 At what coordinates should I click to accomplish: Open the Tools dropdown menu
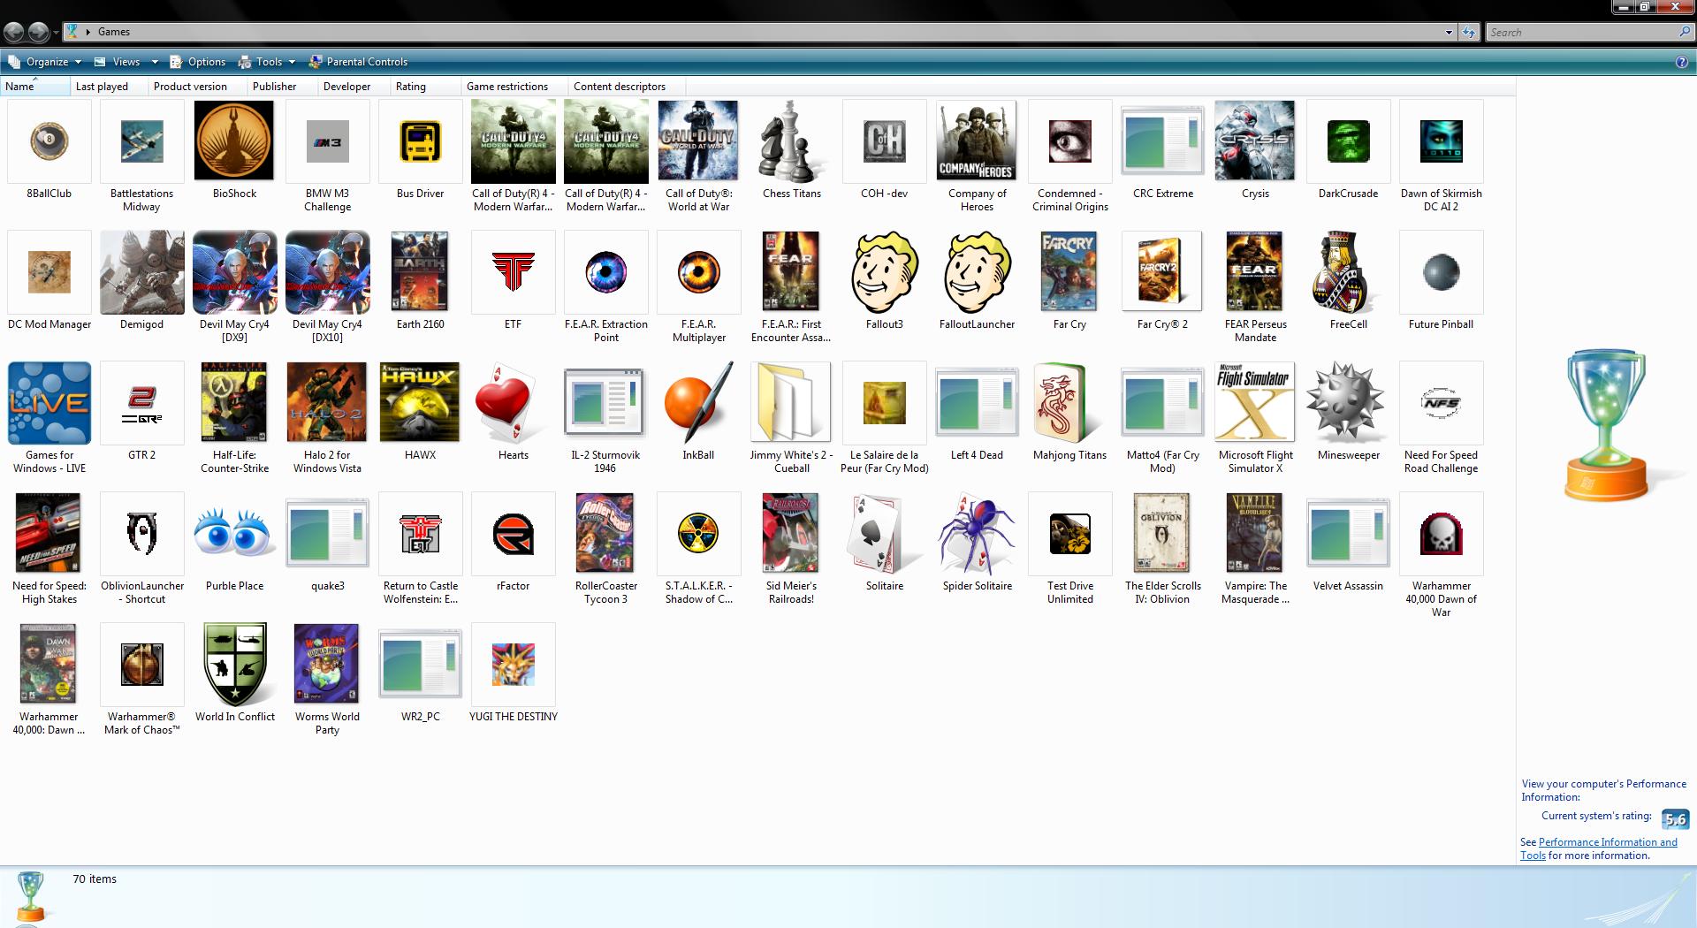click(268, 62)
